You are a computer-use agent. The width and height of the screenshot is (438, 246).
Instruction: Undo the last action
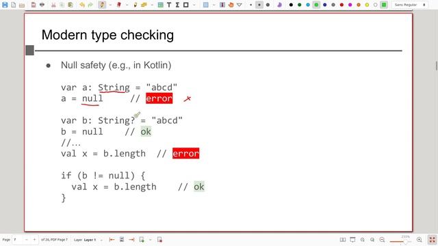82,5
